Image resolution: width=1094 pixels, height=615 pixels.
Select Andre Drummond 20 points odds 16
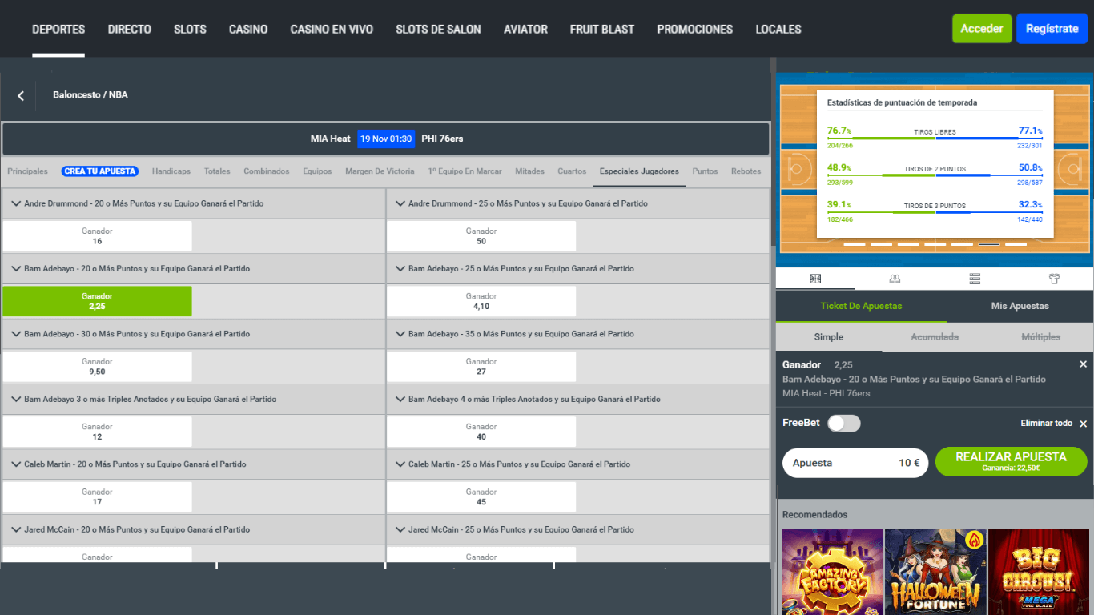[97, 236]
